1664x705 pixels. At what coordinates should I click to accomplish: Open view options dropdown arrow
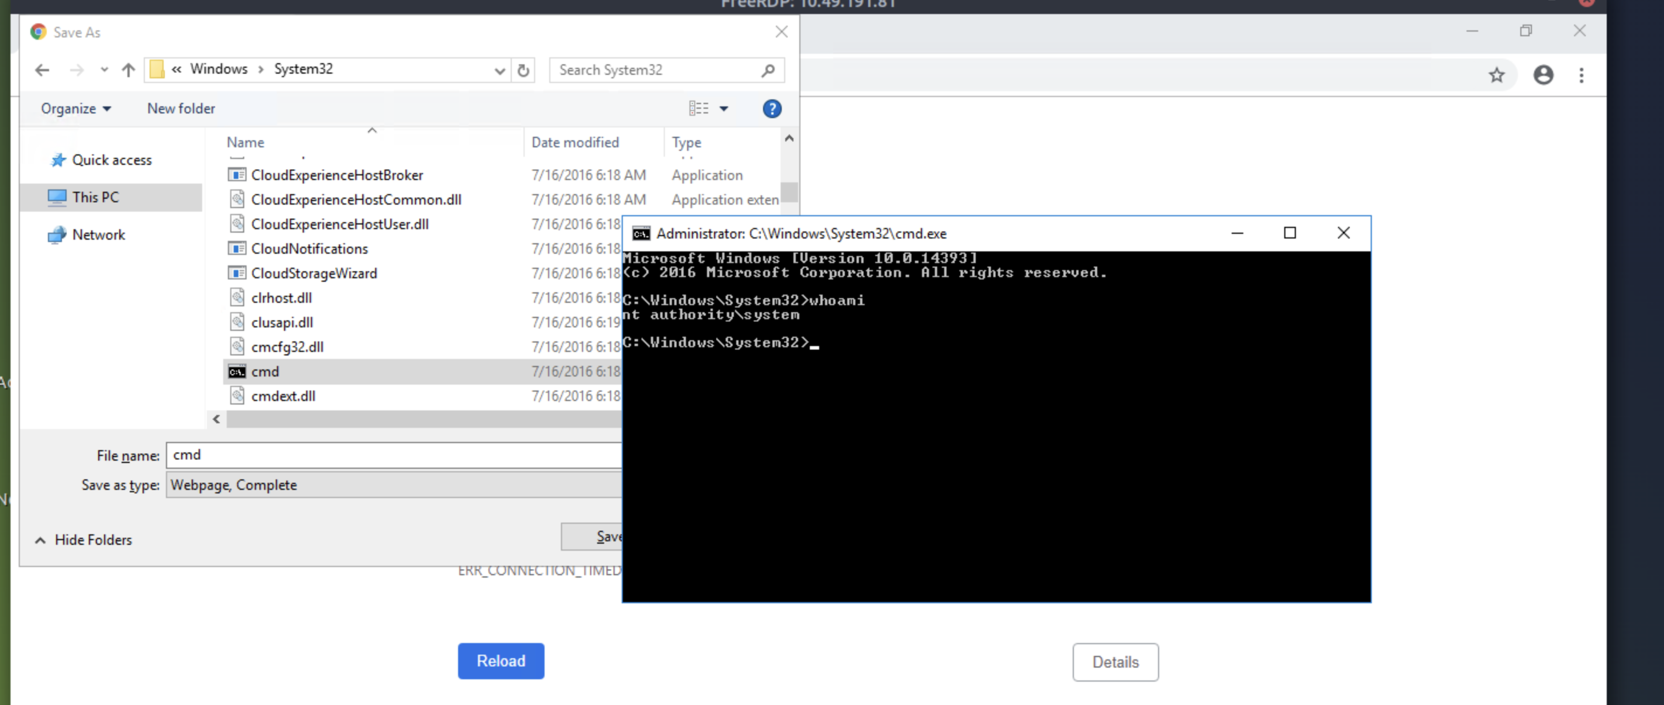pyautogui.click(x=723, y=109)
